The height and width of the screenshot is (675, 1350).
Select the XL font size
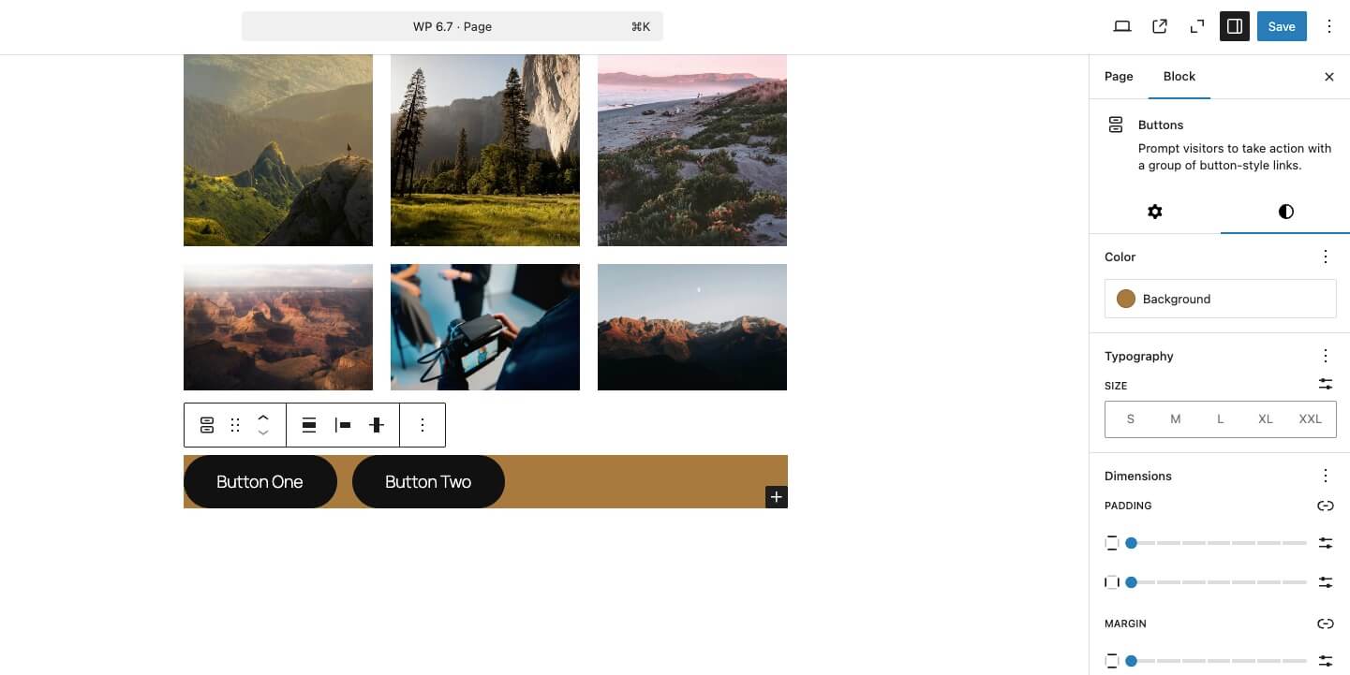(x=1265, y=419)
